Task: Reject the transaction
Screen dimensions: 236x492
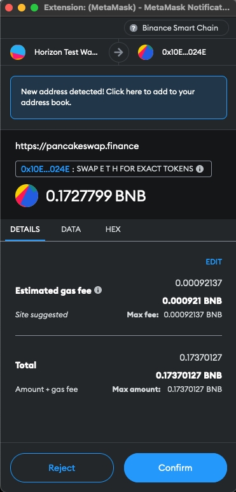Action: (62, 468)
